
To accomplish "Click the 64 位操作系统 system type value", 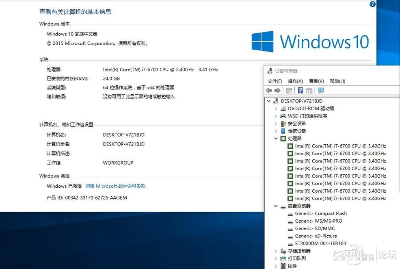I will (x=138, y=87).
